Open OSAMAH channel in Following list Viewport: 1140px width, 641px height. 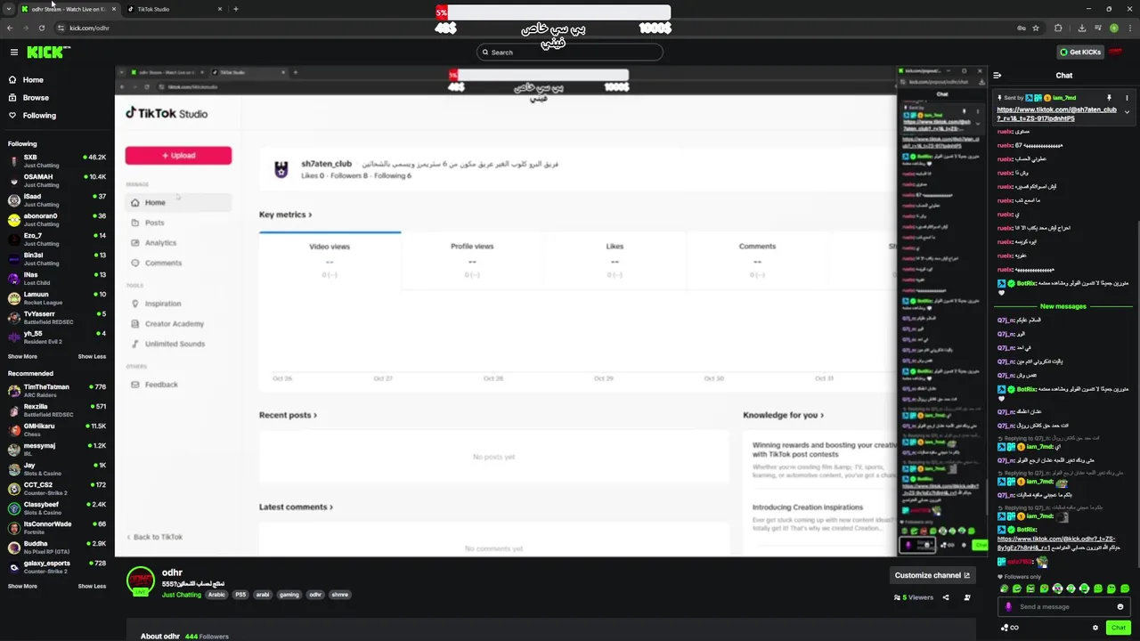point(57,180)
